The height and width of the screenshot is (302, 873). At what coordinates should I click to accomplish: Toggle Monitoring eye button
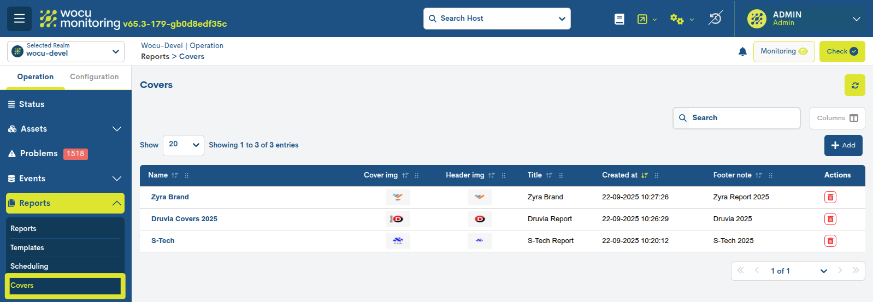(x=783, y=51)
